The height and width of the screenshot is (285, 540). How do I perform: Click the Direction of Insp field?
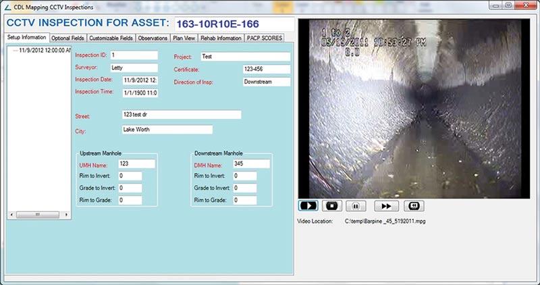(x=265, y=82)
